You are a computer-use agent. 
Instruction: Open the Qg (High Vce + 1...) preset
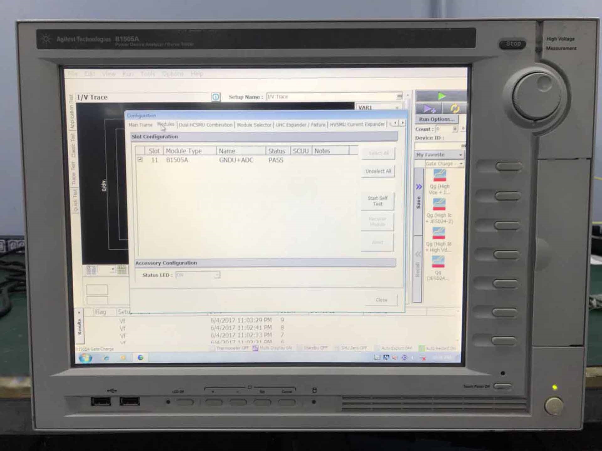pyautogui.click(x=439, y=182)
